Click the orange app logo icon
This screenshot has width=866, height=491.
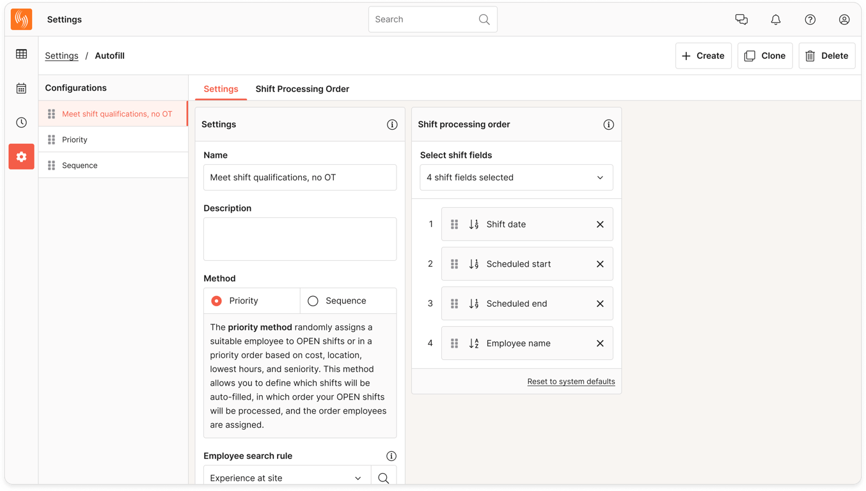(x=22, y=19)
